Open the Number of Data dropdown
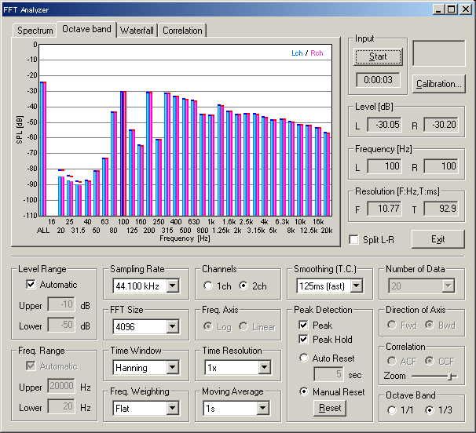This screenshot has height=433, width=476. (x=448, y=286)
